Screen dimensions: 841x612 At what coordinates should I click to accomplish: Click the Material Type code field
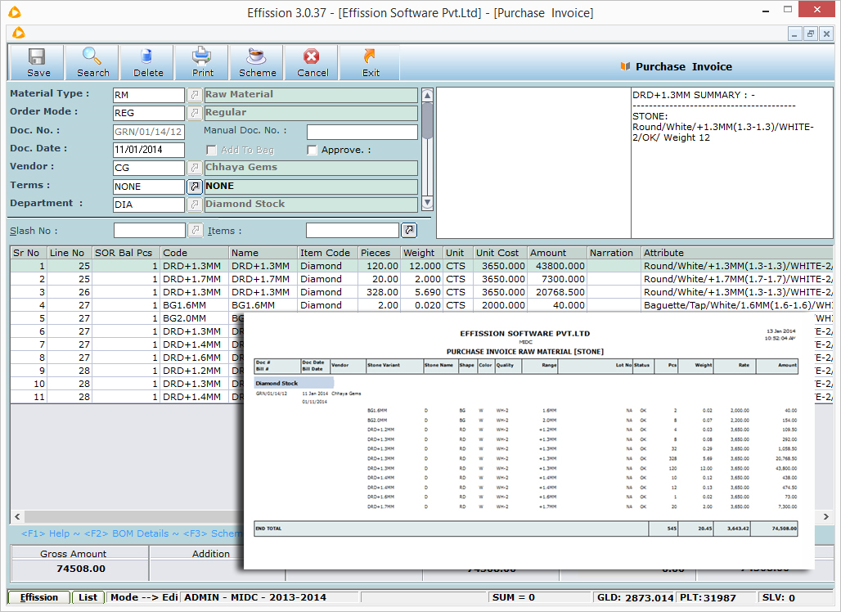click(149, 95)
